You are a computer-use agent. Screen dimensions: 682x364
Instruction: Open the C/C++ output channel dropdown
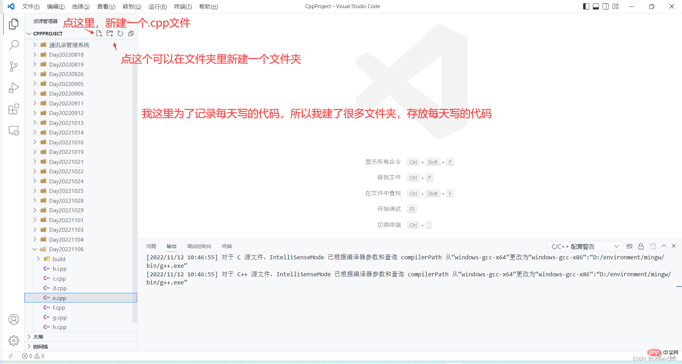[585, 246]
